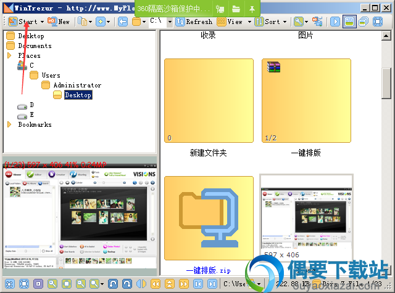Click the magnifier search toolbar icon

click(299, 22)
